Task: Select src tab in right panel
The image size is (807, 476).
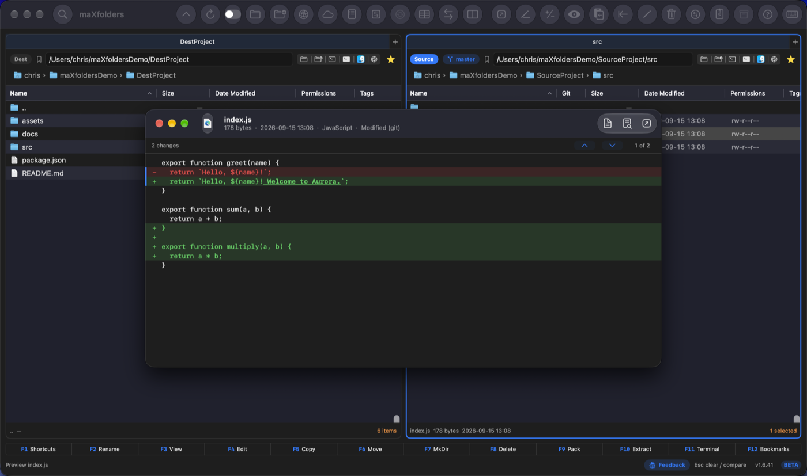Action: (x=597, y=41)
